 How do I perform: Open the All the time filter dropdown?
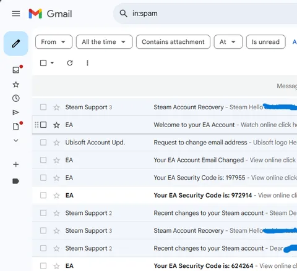coord(104,42)
